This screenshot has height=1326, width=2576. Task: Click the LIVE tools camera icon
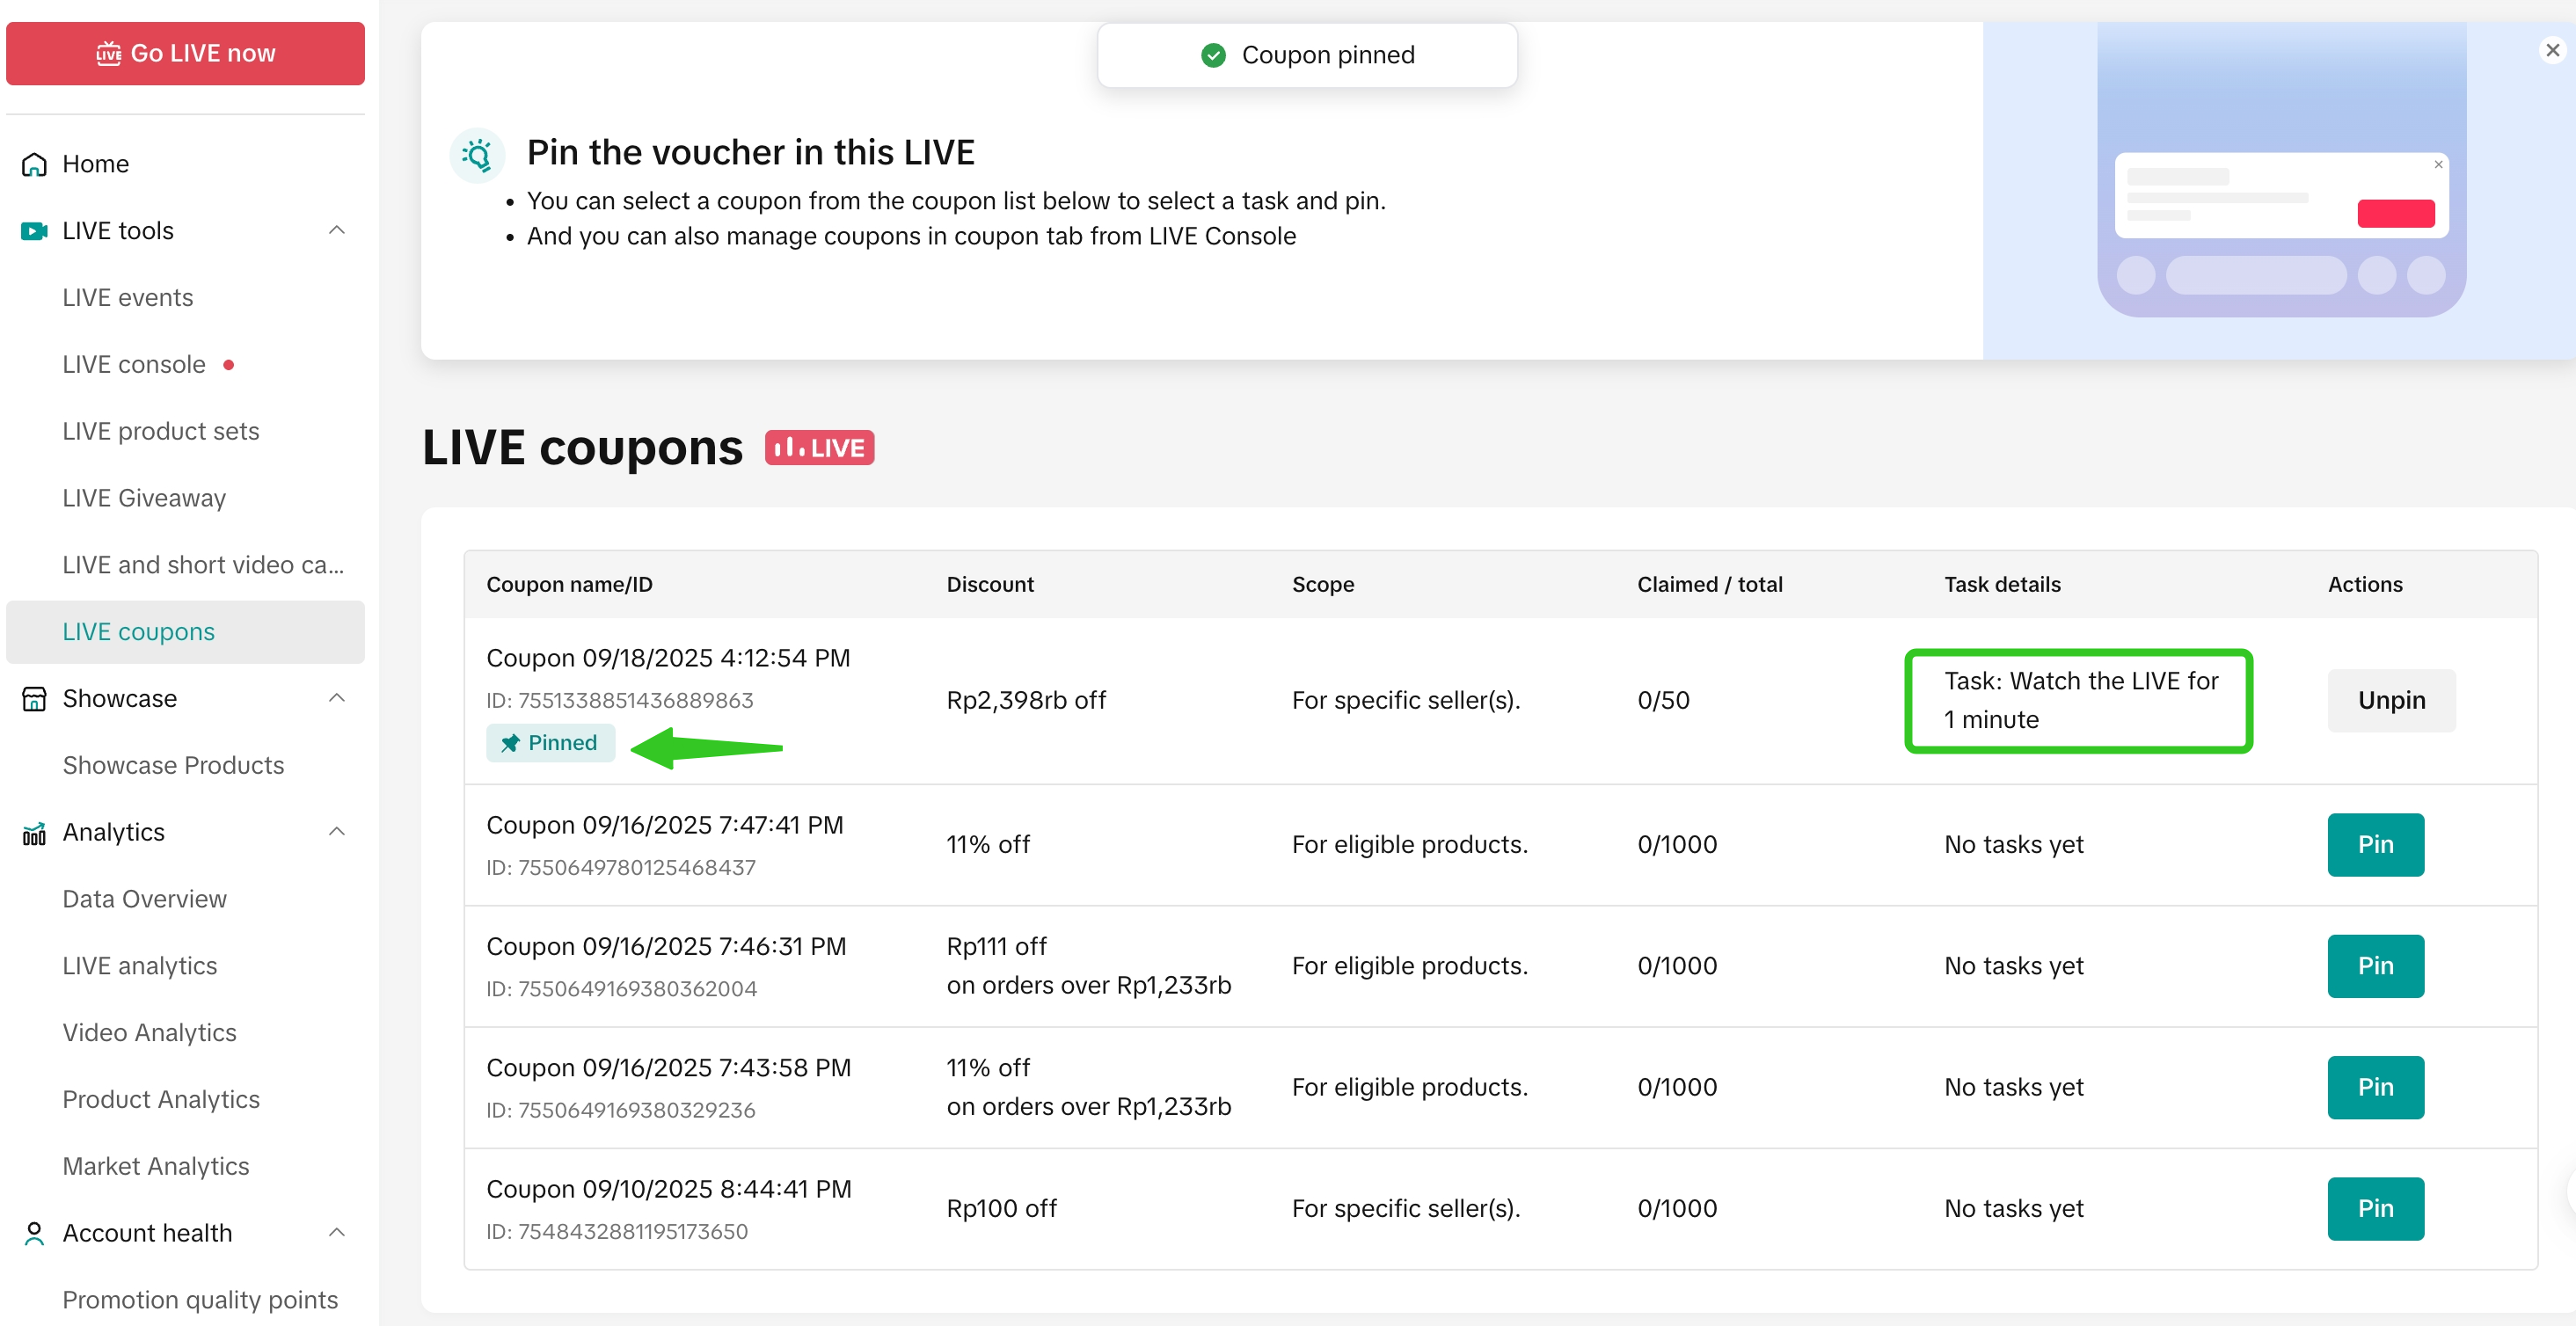coord(34,231)
